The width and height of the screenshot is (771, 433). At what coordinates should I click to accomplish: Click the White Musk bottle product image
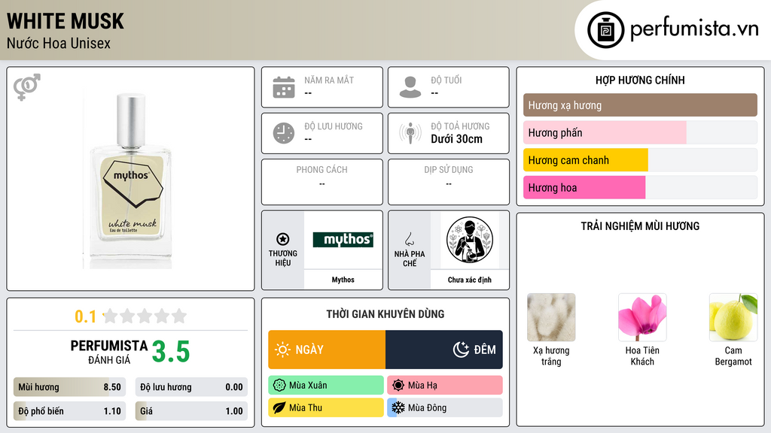coord(130,180)
